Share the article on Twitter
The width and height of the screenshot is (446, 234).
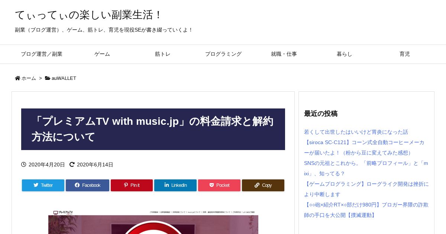(43, 185)
